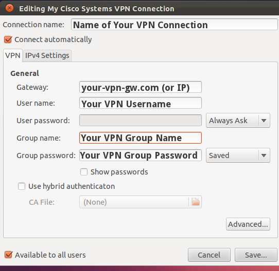Select the VPN tab
This screenshot has width=279, height=271.
[13, 55]
